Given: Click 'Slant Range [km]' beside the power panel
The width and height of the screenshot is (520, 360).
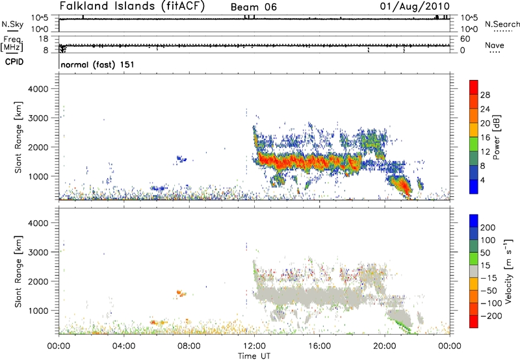Looking at the screenshot, I should tap(18, 138).
